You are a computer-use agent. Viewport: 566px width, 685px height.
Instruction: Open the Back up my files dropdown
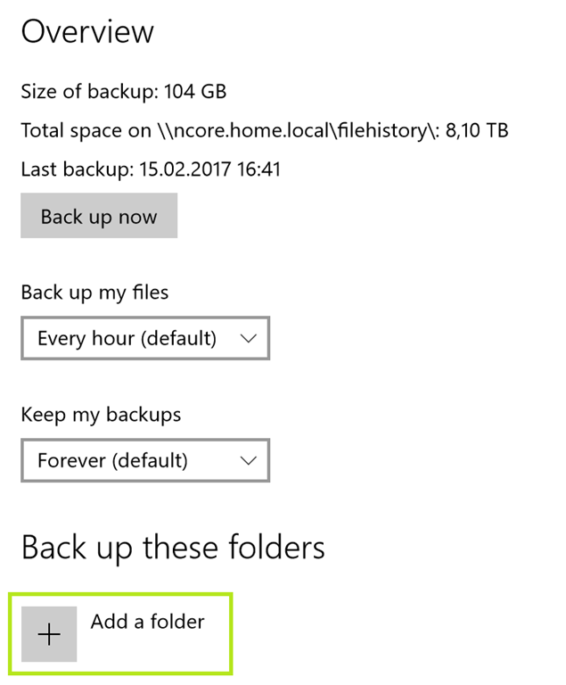(x=144, y=339)
